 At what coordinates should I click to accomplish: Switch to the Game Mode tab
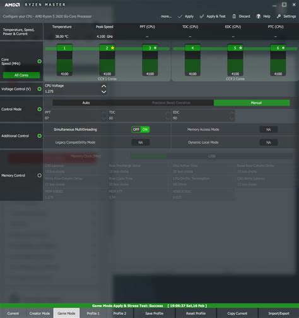(x=66, y=314)
